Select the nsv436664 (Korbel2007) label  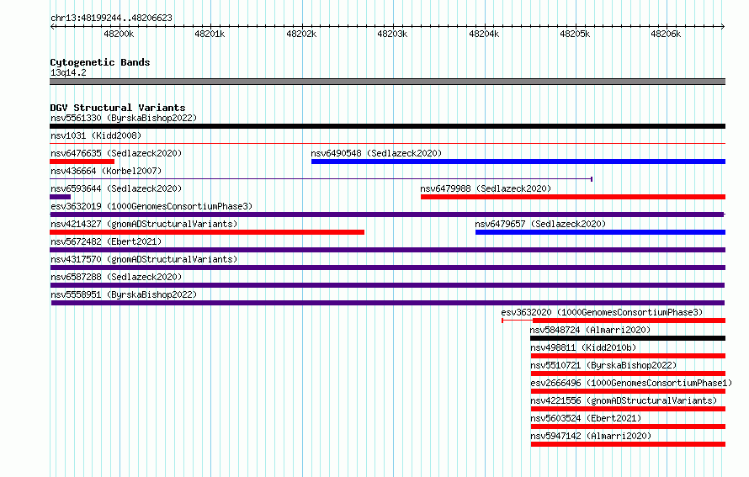[106, 171]
